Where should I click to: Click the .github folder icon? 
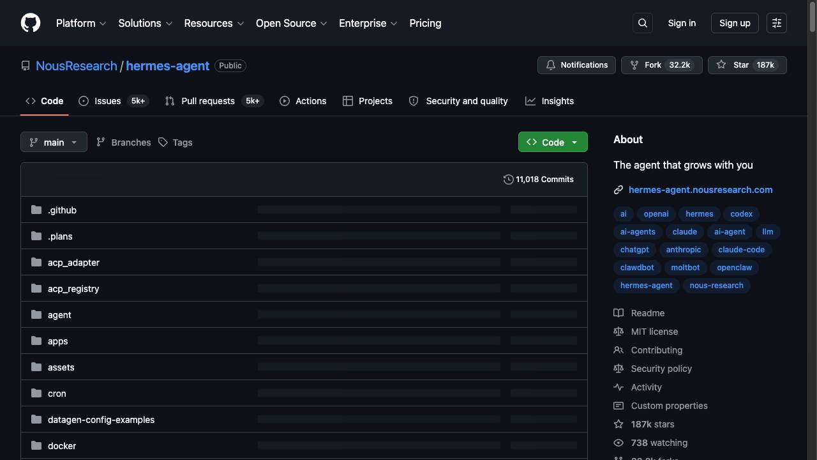coord(36,210)
